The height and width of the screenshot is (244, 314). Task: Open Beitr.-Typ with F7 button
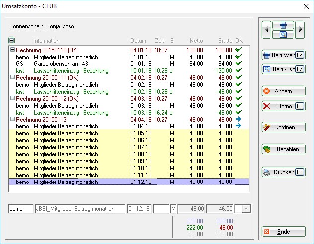pyautogui.click(x=283, y=69)
